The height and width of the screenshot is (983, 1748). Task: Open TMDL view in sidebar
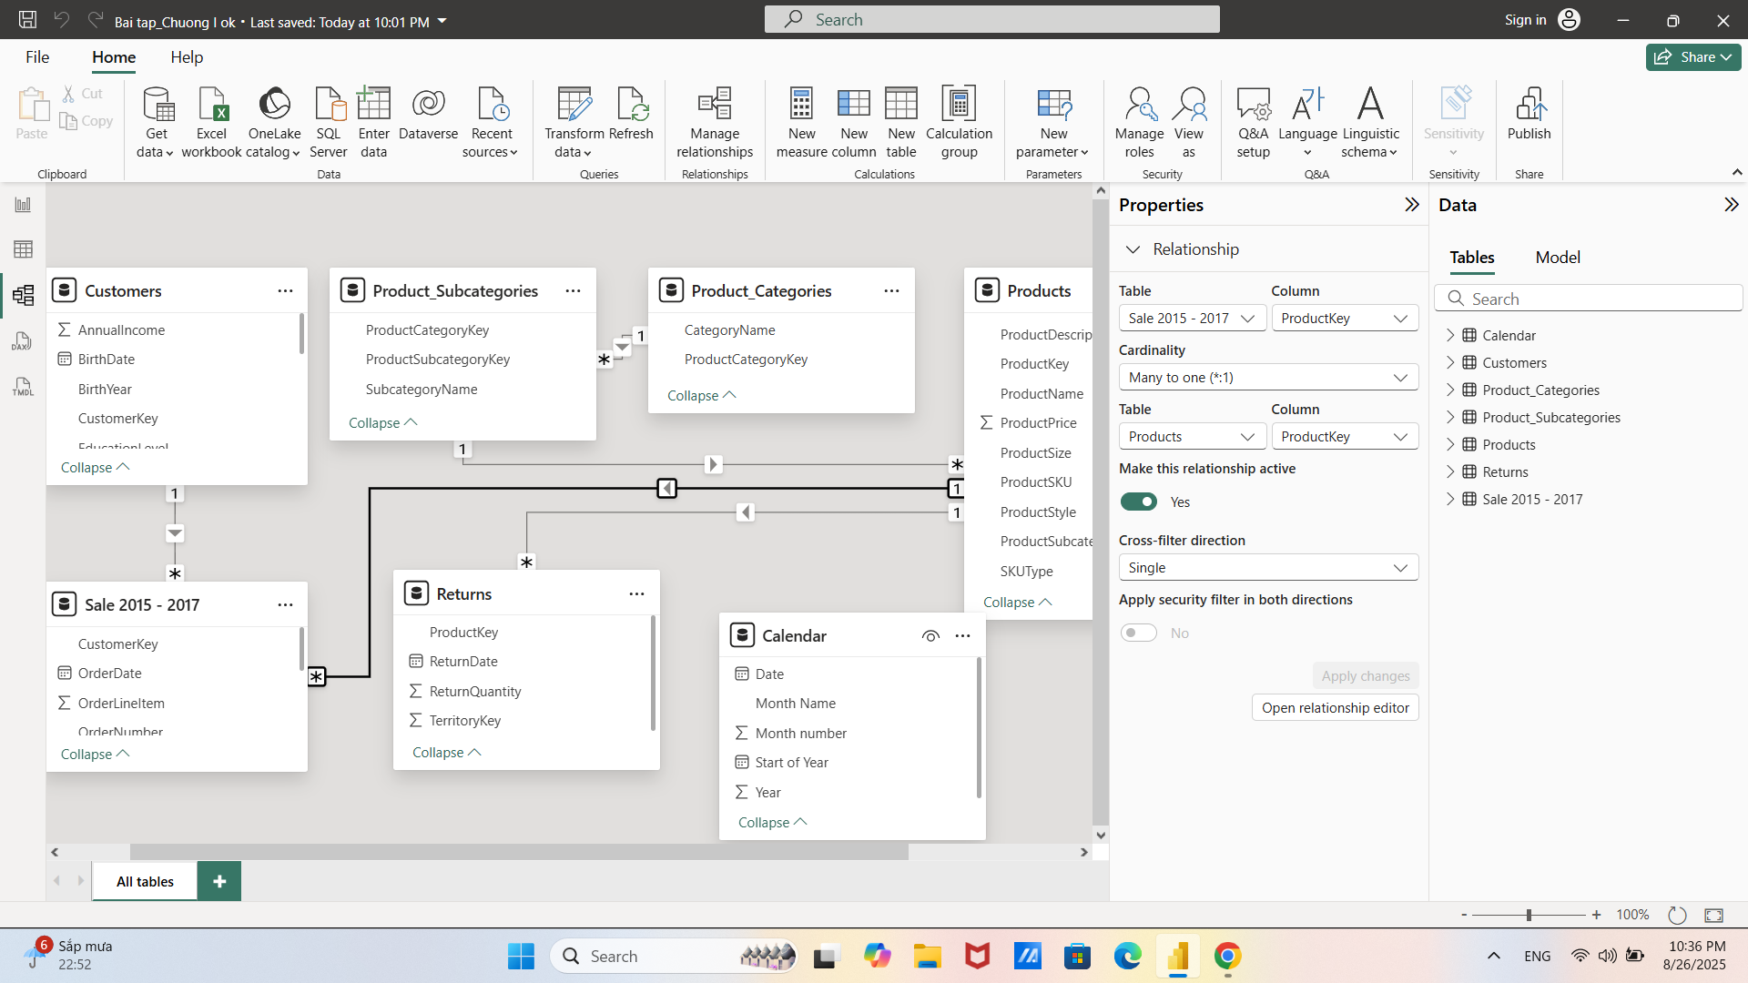pos(23,387)
